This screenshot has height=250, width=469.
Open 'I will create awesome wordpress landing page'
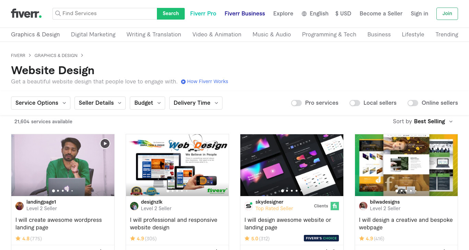click(x=59, y=224)
